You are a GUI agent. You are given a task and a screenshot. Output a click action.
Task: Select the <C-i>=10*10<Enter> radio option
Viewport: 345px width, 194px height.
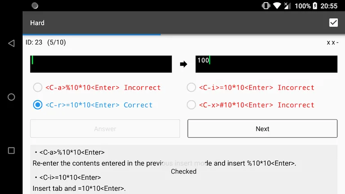tap(191, 87)
